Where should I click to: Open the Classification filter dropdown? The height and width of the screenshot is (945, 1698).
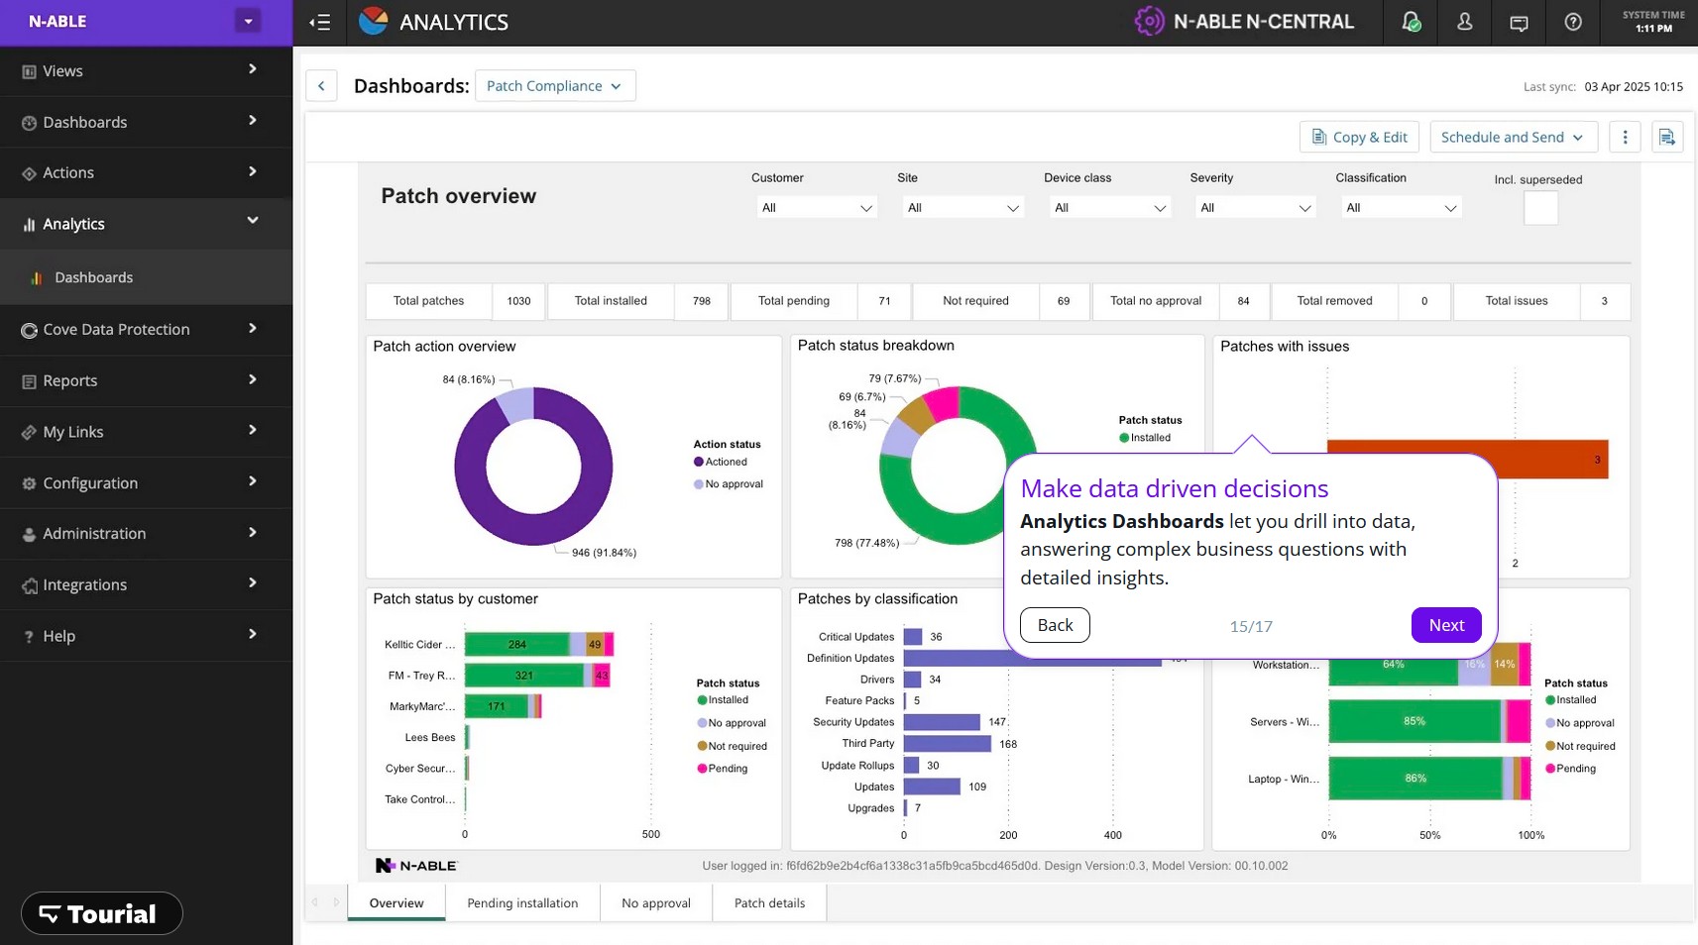pyautogui.click(x=1400, y=208)
